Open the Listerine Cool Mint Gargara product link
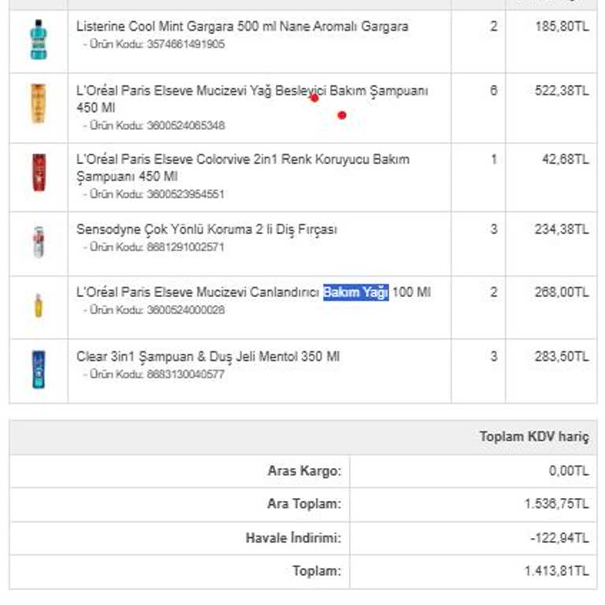The width and height of the screenshot is (605, 605). [242, 27]
